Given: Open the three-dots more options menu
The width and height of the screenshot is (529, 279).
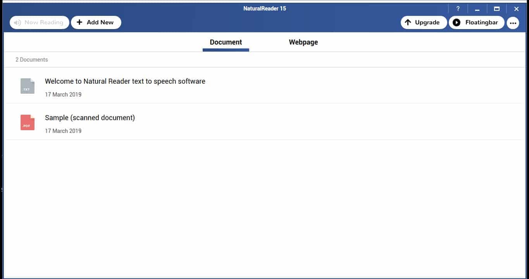Looking at the screenshot, I should tap(513, 23).
